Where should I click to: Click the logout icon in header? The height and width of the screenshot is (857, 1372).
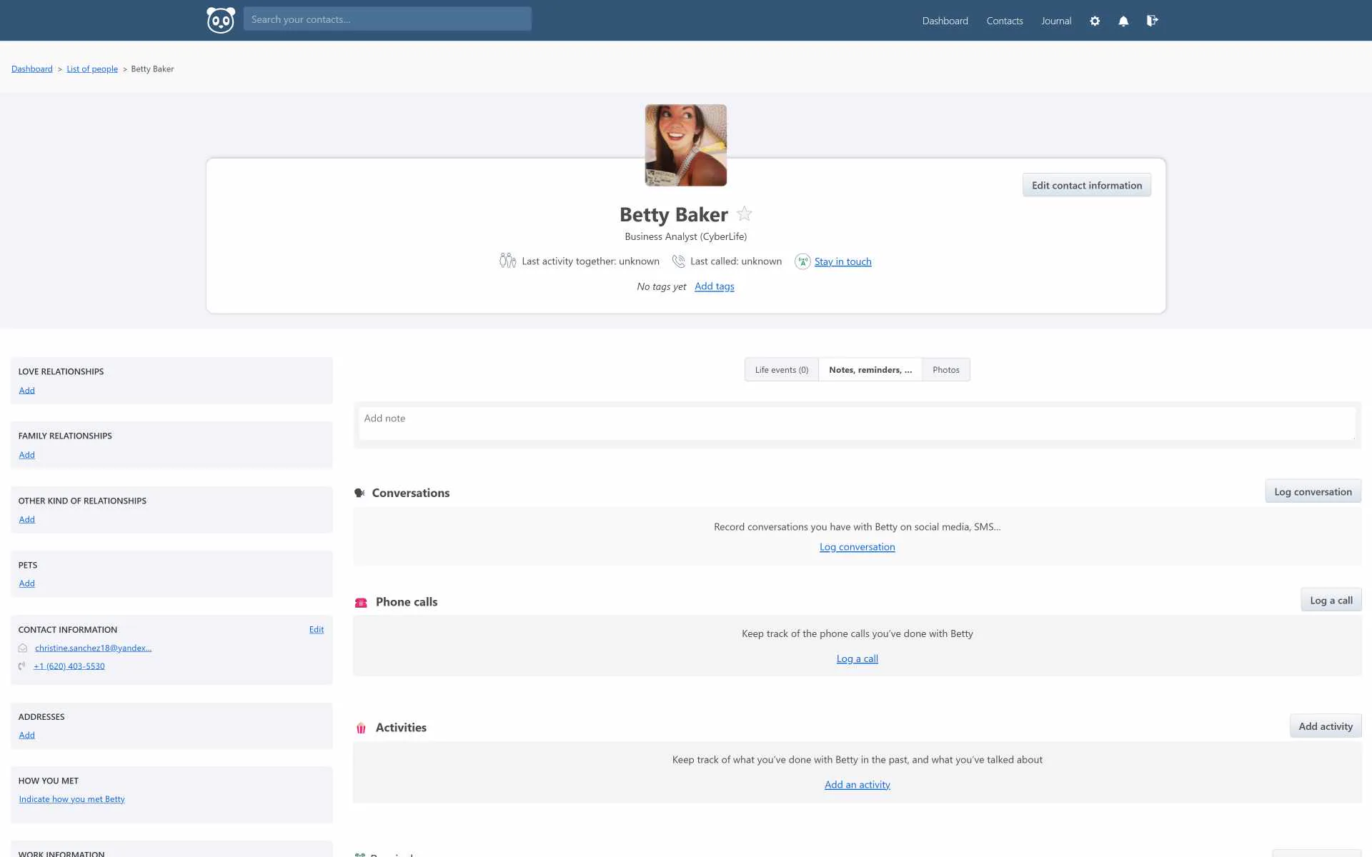point(1152,21)
